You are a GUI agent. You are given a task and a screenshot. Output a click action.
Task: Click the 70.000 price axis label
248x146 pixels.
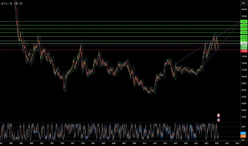point(244,97)
